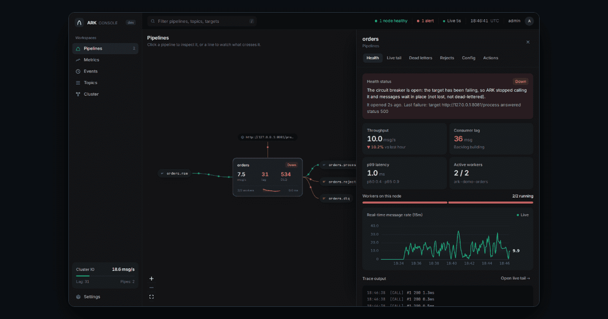Image resolution: width=608 pixels, height=319 pixels.
Task: Click 'Open live tail' link
Action: point(515,278)
